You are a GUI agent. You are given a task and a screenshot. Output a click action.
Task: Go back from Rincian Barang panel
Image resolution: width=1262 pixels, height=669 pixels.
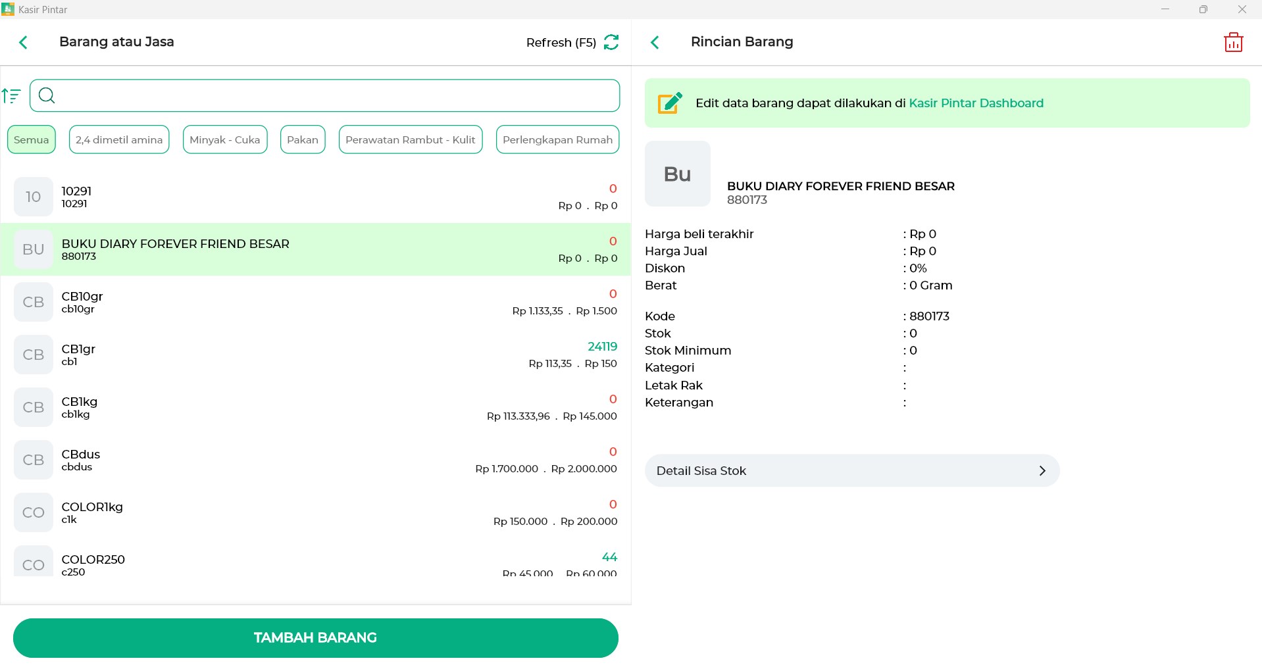(x=655, y=43)
